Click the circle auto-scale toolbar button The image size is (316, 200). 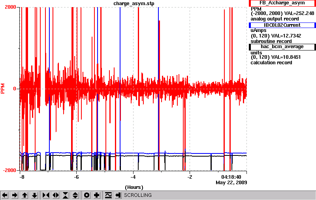(87, 195)
